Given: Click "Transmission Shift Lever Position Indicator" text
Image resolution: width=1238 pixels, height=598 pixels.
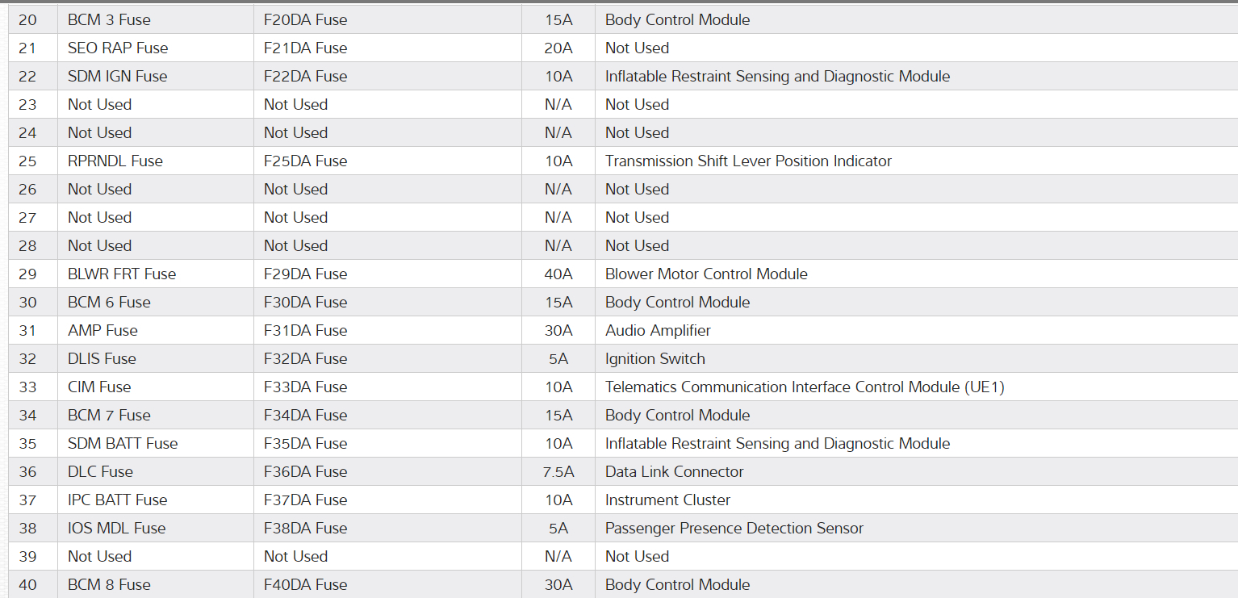Looking at the screenshot, I should pos(748,161).
